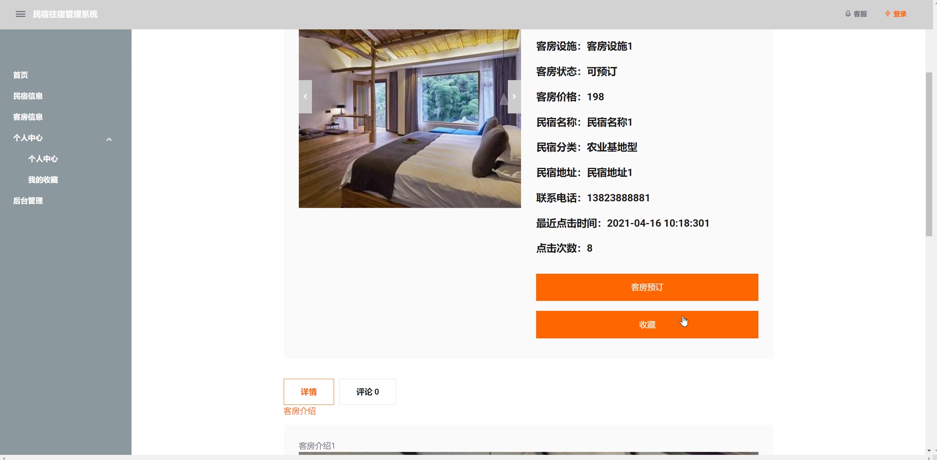Open 我的收藏 in sidebar
937x460 pixels.
click(x=43, y=180)
